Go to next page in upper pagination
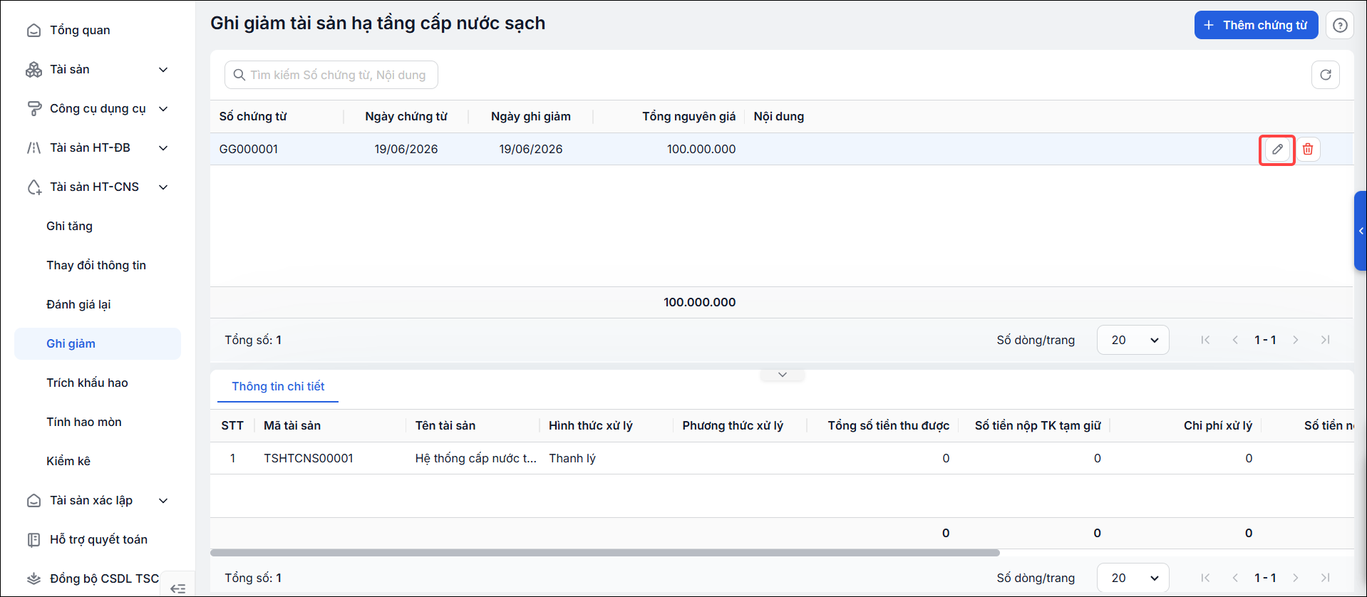The image size is (1367, 597). [1296, 340]
